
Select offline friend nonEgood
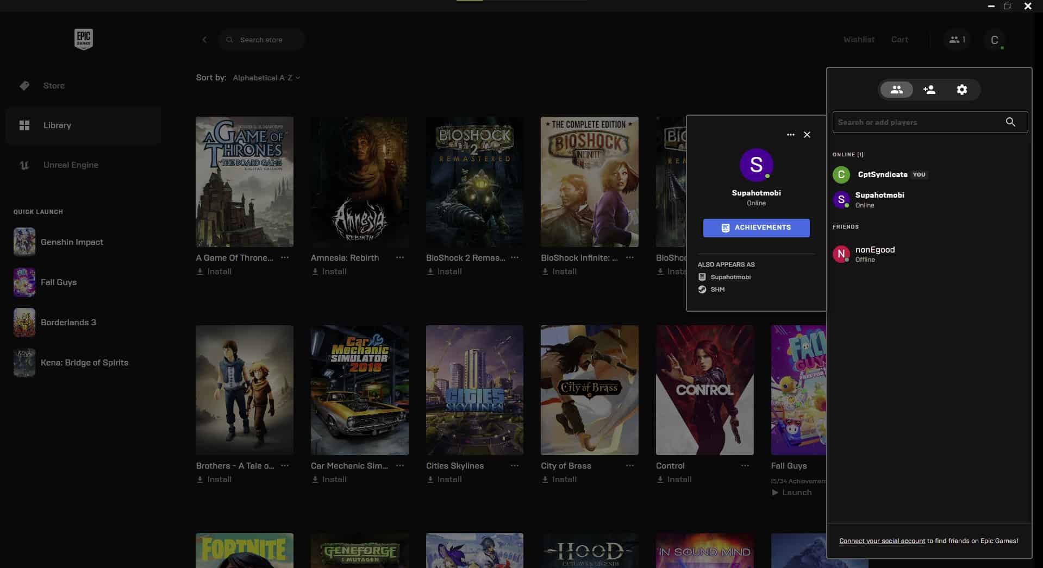click(x=875, y=253)
